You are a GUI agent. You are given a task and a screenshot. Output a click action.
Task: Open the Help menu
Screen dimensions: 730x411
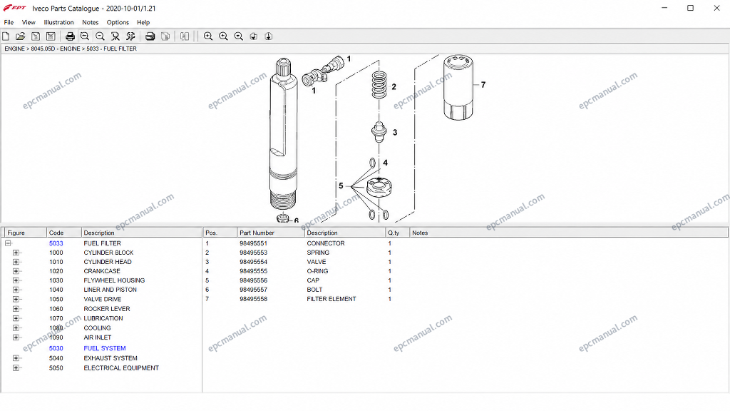[143, 22]
